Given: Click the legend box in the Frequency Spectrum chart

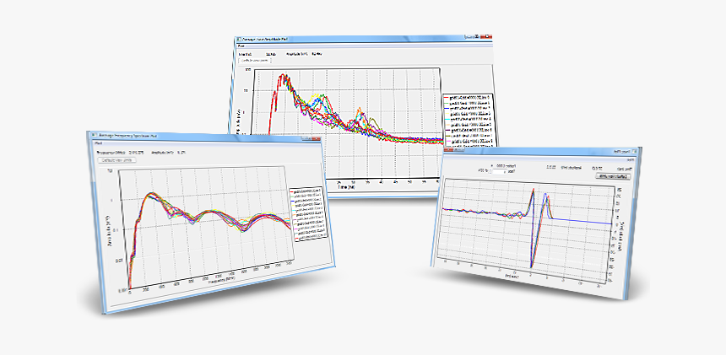Looking at the screenshot, I should pyautogui.click(x=309, y=213).
